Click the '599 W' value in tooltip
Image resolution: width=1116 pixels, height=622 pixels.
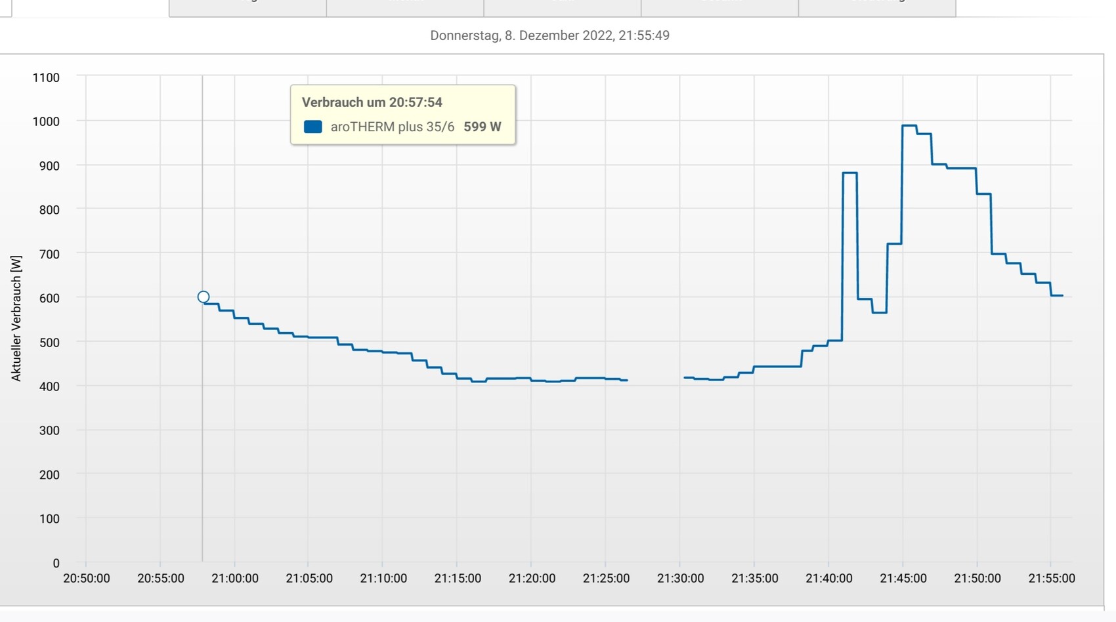tap(482, 127)
